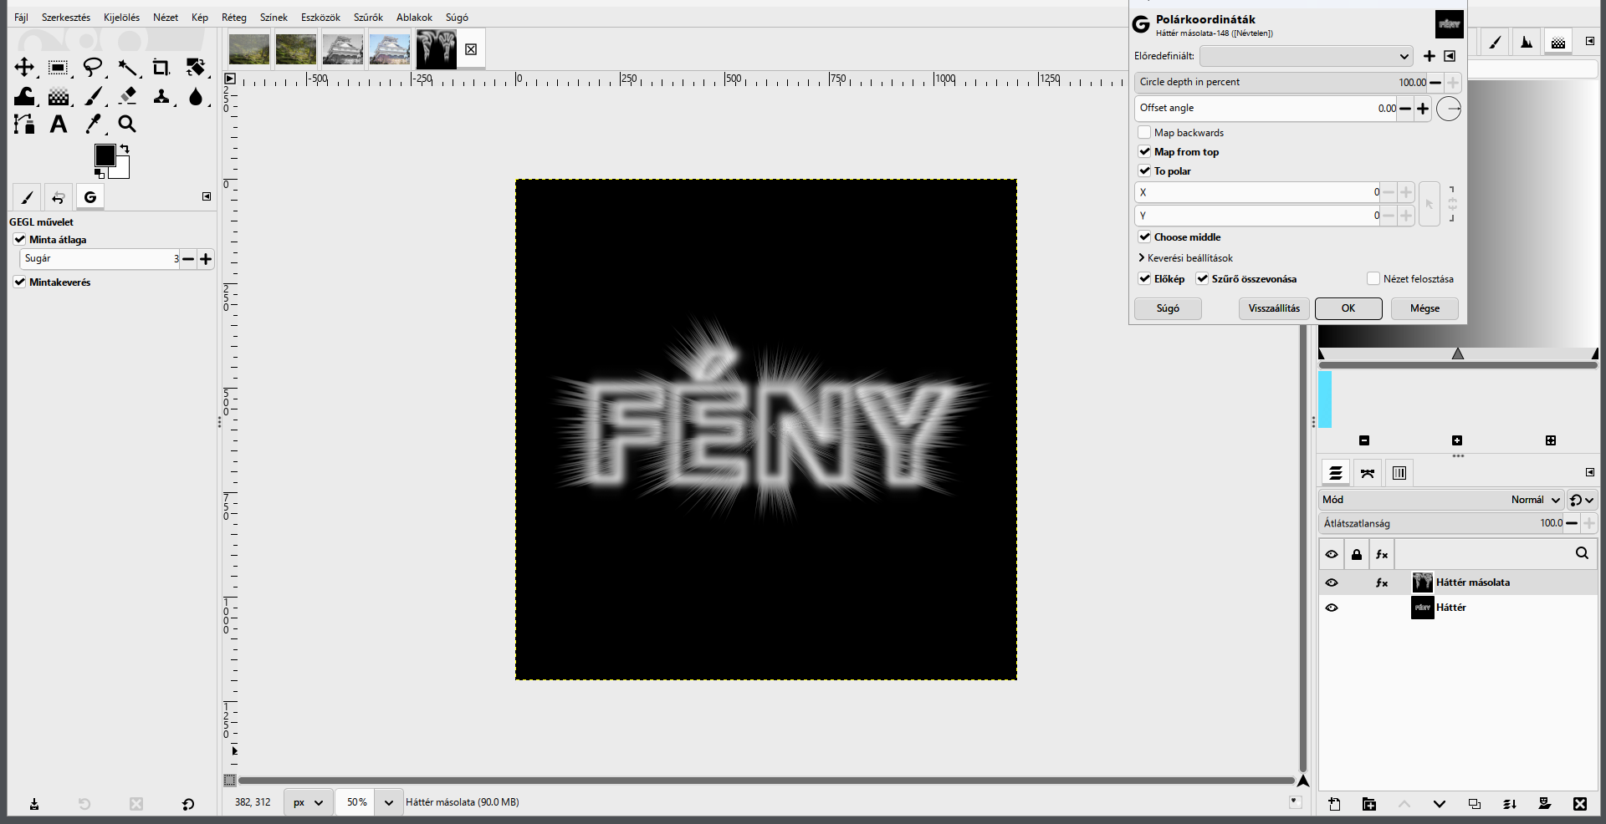Screen dimensions: 1606x824
Task: Select the Move tool
Action: tap(24, 68)
